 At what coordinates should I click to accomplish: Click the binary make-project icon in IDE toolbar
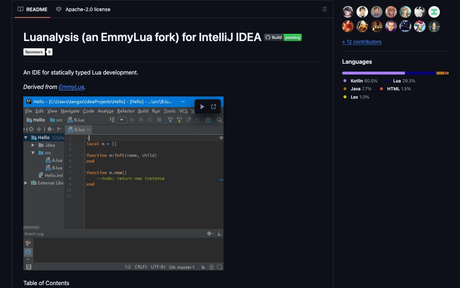pyautogui.click(x=112, y=120)
